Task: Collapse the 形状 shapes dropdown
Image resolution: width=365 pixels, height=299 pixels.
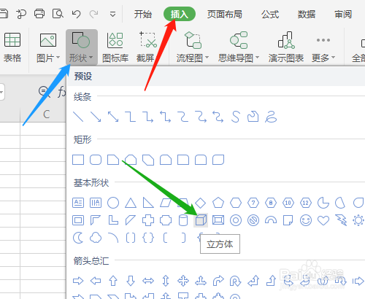Action: click(82, 47)
